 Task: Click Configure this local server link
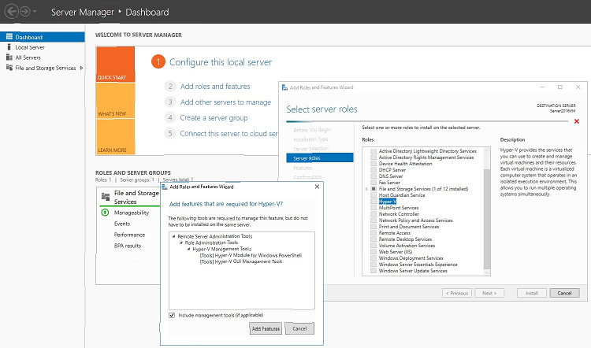click(221, 62)
